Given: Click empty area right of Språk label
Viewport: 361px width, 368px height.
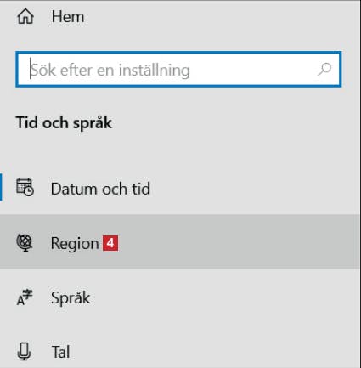Looking at the screenshot, I should coord(223,297).
